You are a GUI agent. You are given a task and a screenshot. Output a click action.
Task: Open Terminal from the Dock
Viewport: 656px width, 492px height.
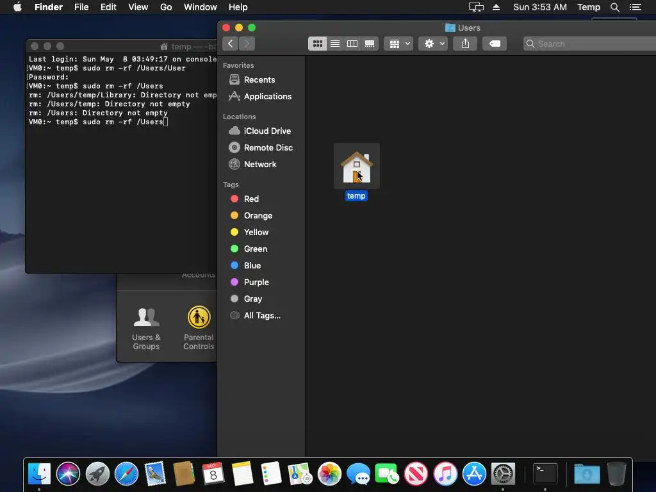[545, 474]
